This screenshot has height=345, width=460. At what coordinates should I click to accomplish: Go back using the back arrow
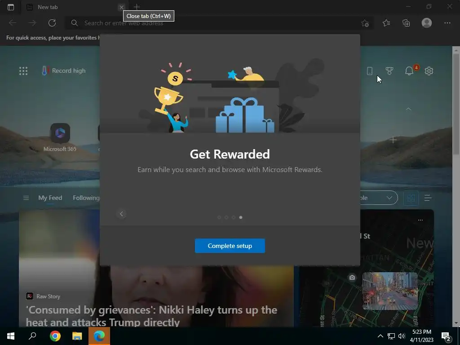click(13, 23)
